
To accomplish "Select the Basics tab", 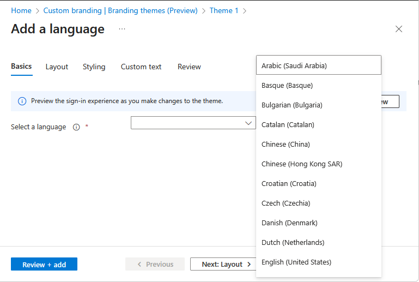I will coord(21,66).
